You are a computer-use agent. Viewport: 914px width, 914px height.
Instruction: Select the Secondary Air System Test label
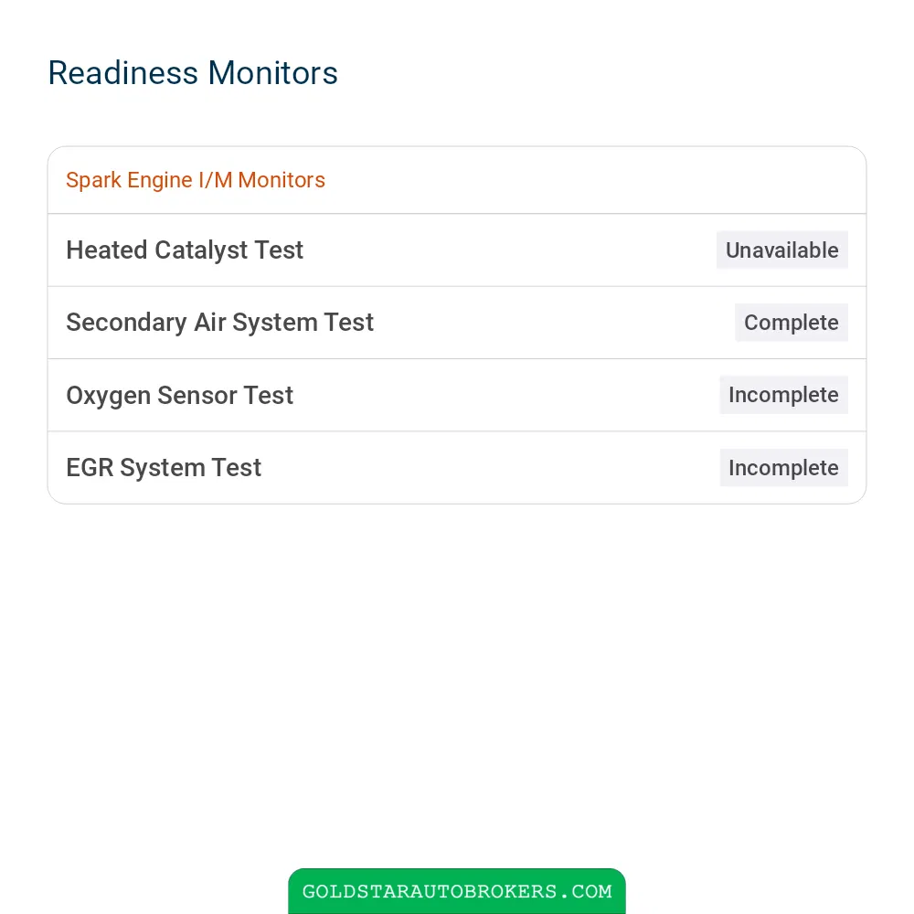(219, 323)
